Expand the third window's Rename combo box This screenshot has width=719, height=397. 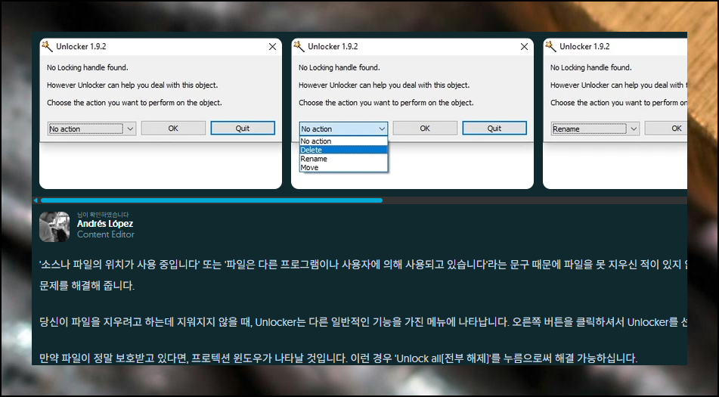tap(595, 129)
